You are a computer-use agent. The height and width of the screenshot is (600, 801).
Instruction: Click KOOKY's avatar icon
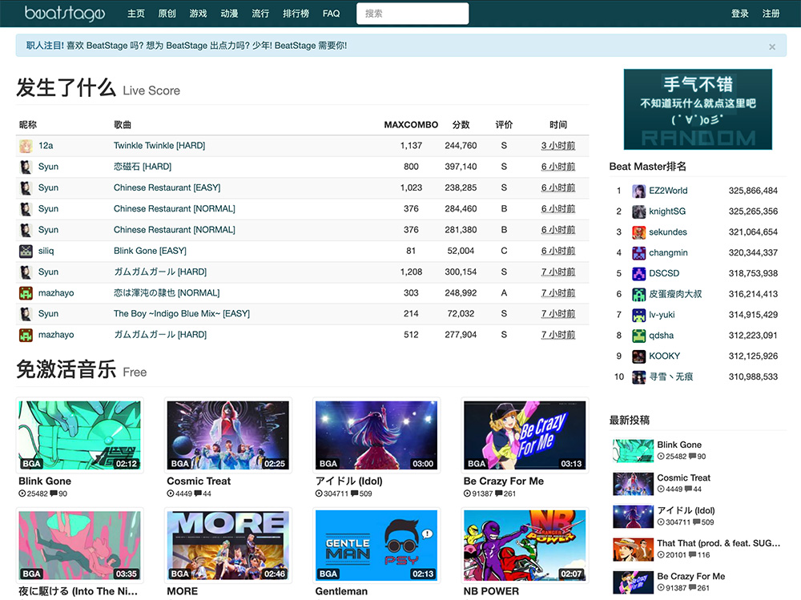click(638, 356)
